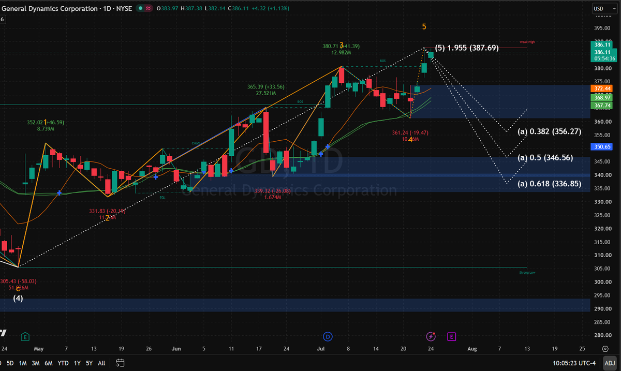Select the All date range
Screen dimensions: 621x371
coord(102,363)
